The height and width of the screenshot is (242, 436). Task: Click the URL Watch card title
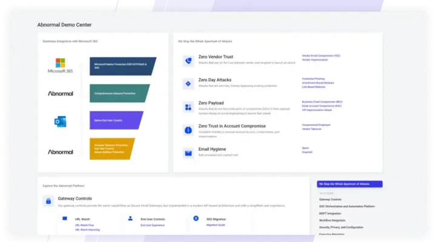[x=82, y=219]
